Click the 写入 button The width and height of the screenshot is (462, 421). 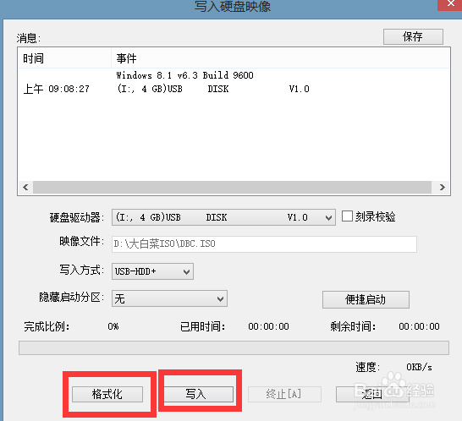coord(198,394)
